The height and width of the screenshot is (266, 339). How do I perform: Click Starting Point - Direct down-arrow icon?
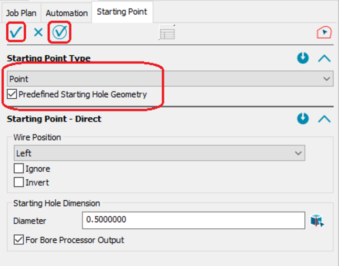[x=303, y=119]
